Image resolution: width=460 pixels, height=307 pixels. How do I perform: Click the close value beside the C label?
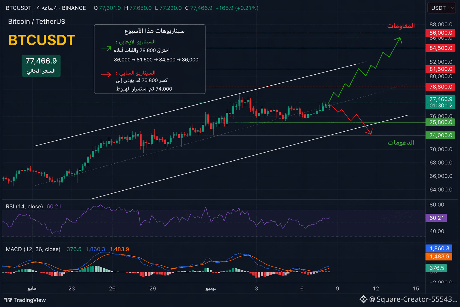click(x=201, y=8)
